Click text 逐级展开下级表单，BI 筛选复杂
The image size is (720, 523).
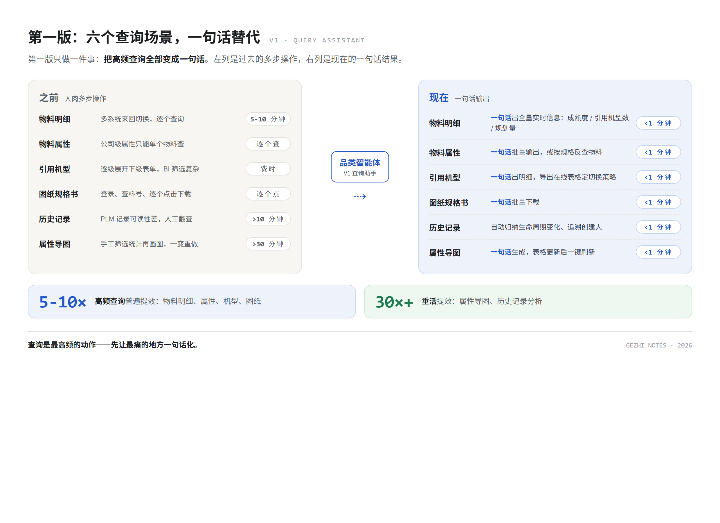pos(150,169)
